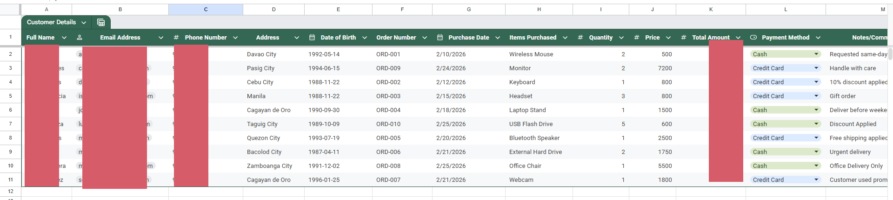
Task: Select the ORD-001 order number cell
Action: (x=388, y=54)
